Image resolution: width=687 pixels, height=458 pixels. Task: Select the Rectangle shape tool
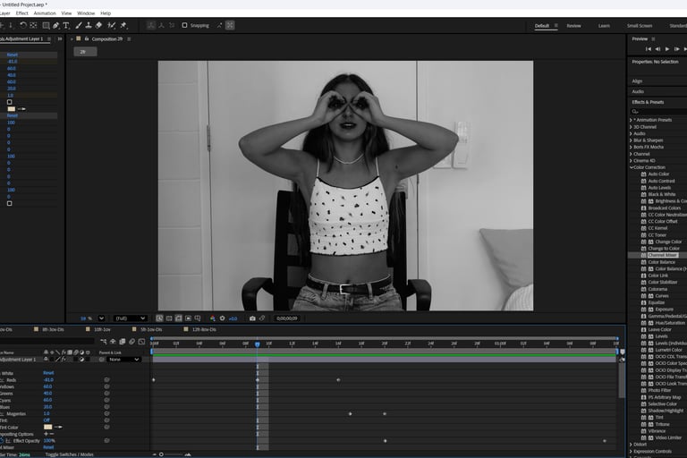[x=46, y=25]
